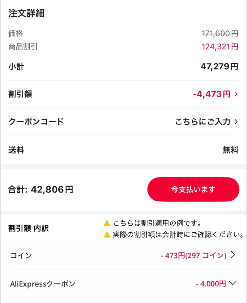Image resolution: width=247 pixels, height=303 pixels.
Task: Click the warning icon beside 実際の割引額 notice
Action: pyautogui.click(x=107, y=235)
